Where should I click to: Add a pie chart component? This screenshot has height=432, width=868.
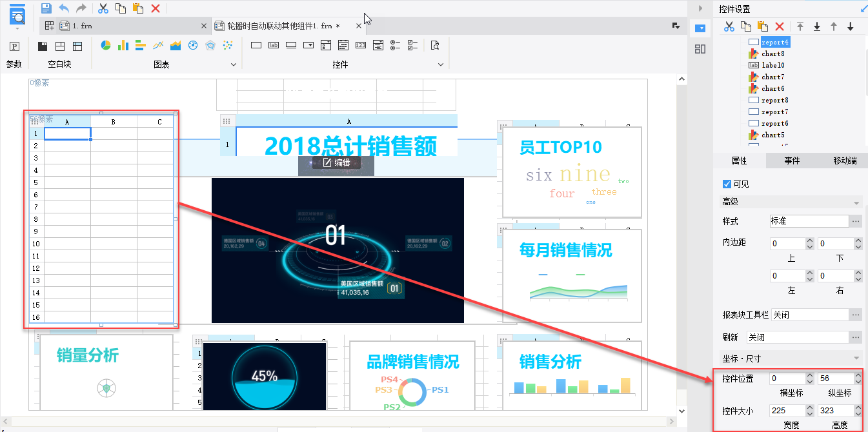pyautogui.click(x=106, y=45)
